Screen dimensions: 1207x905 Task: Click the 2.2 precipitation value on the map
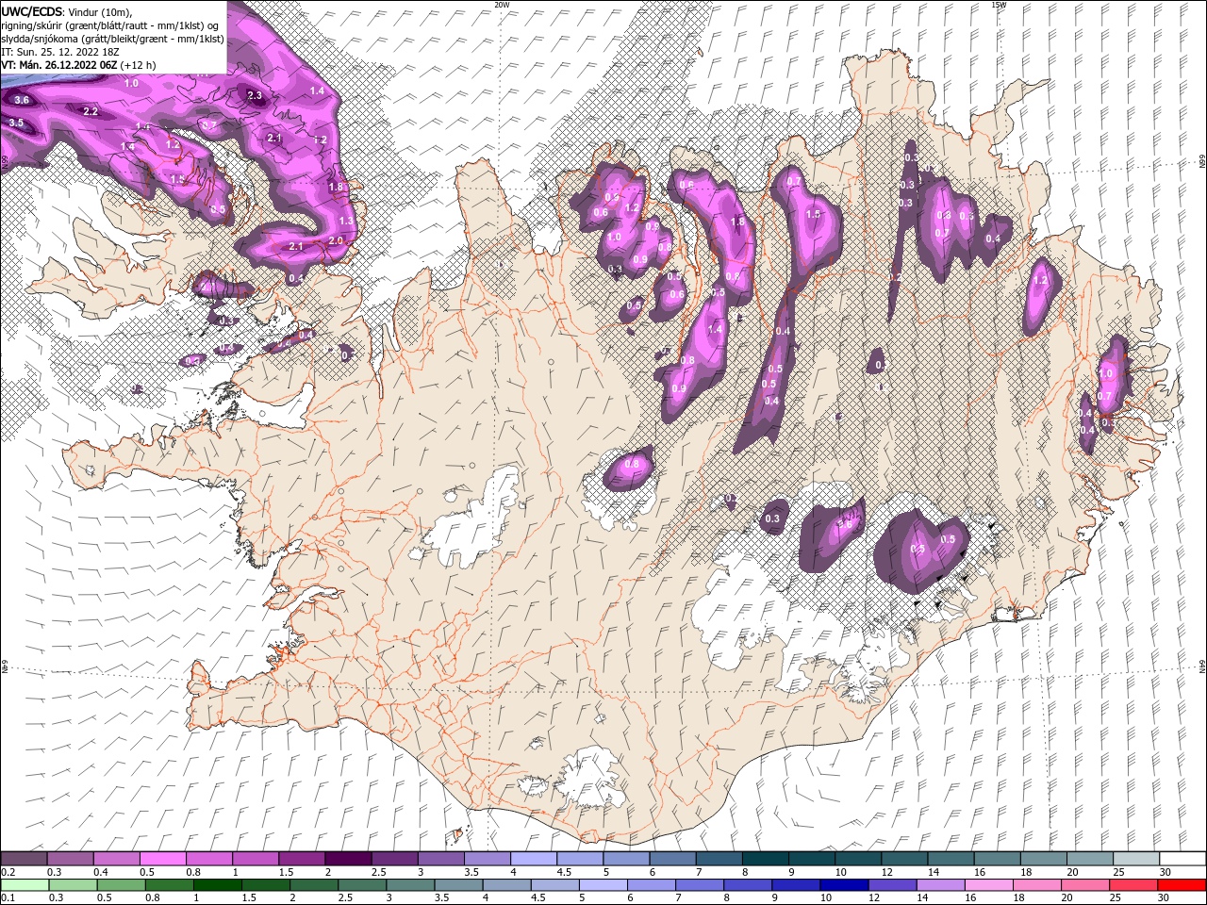pyautogui.click(x=91, y=111)
